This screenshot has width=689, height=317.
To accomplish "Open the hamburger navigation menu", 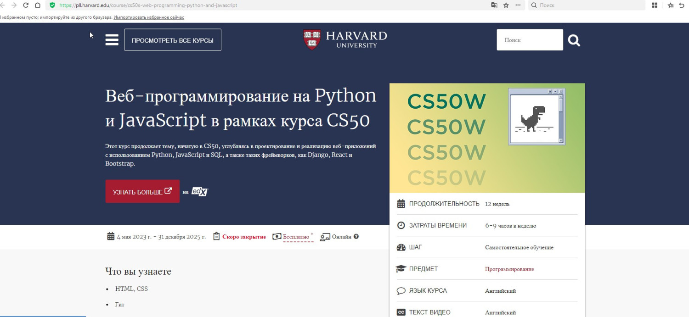I will pos(112,40).
